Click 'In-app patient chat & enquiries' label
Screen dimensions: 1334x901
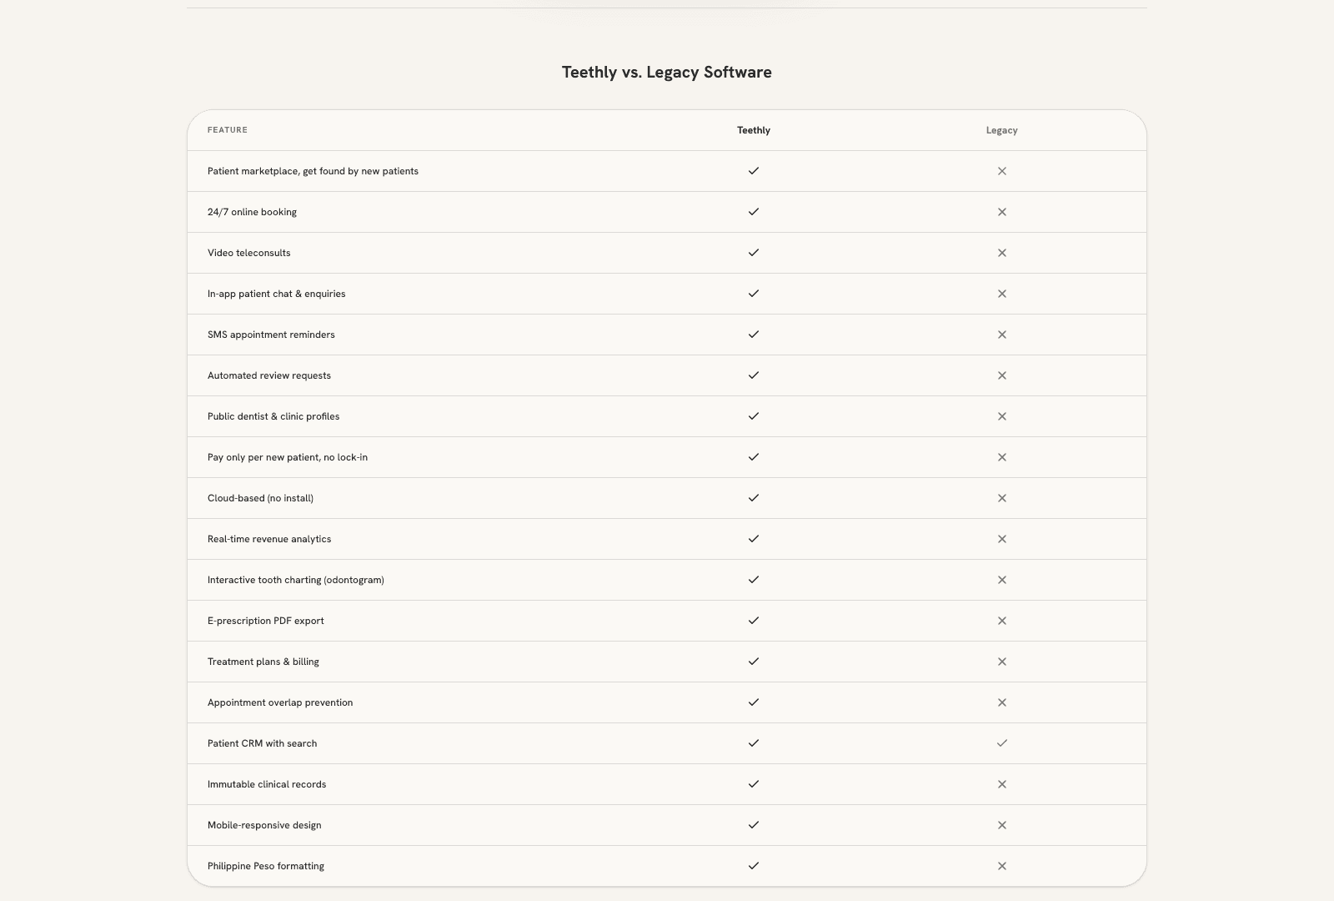pyautogui.click(x=276, y=294)
